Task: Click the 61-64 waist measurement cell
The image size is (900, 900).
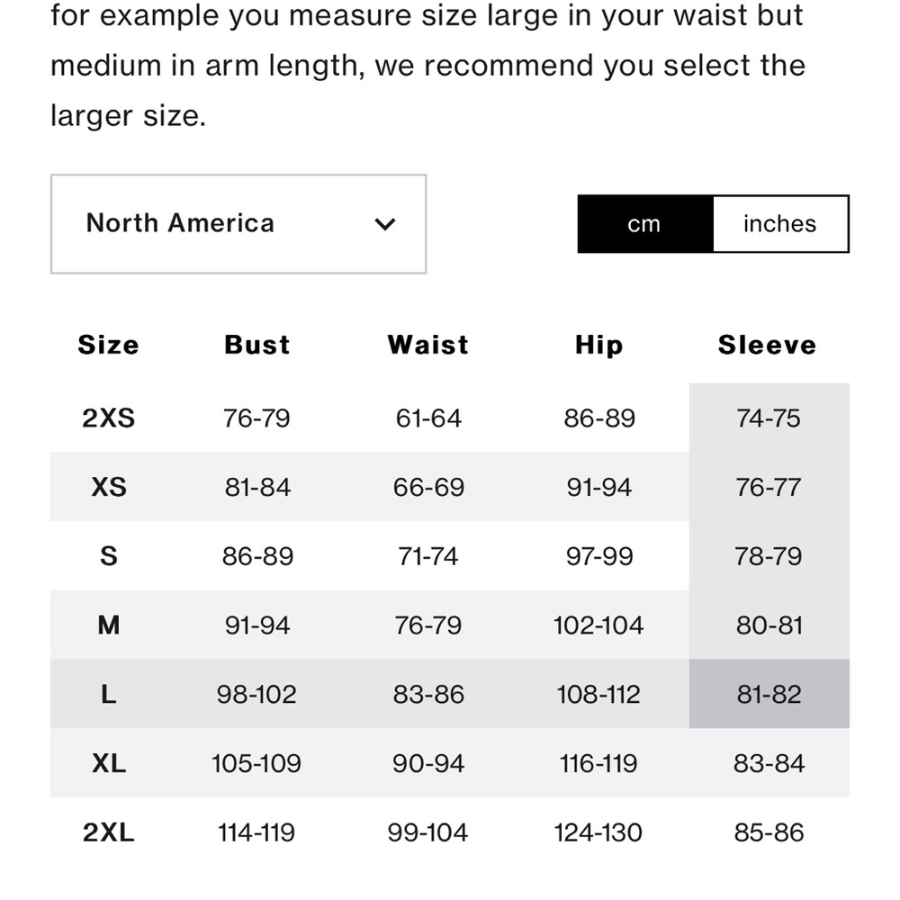Action: click(x=427, y=418)
